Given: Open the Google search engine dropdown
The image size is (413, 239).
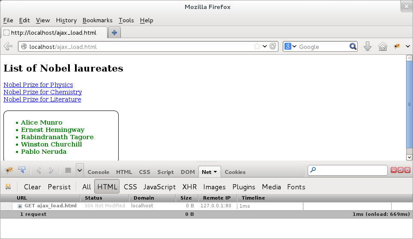Looking at the screenshot, I should click(x=290, y=47).
